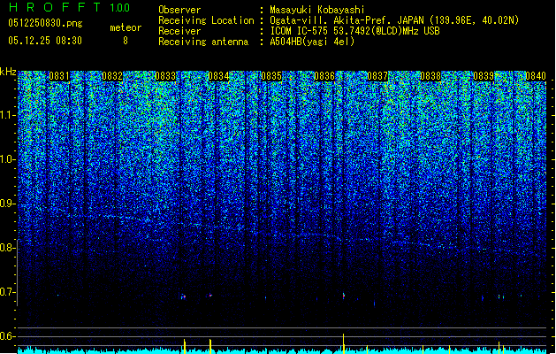Image resolution: width=556 pixels, height=354 pixels.
Task: Click the 0832 time marker
Action: point(112,76)
